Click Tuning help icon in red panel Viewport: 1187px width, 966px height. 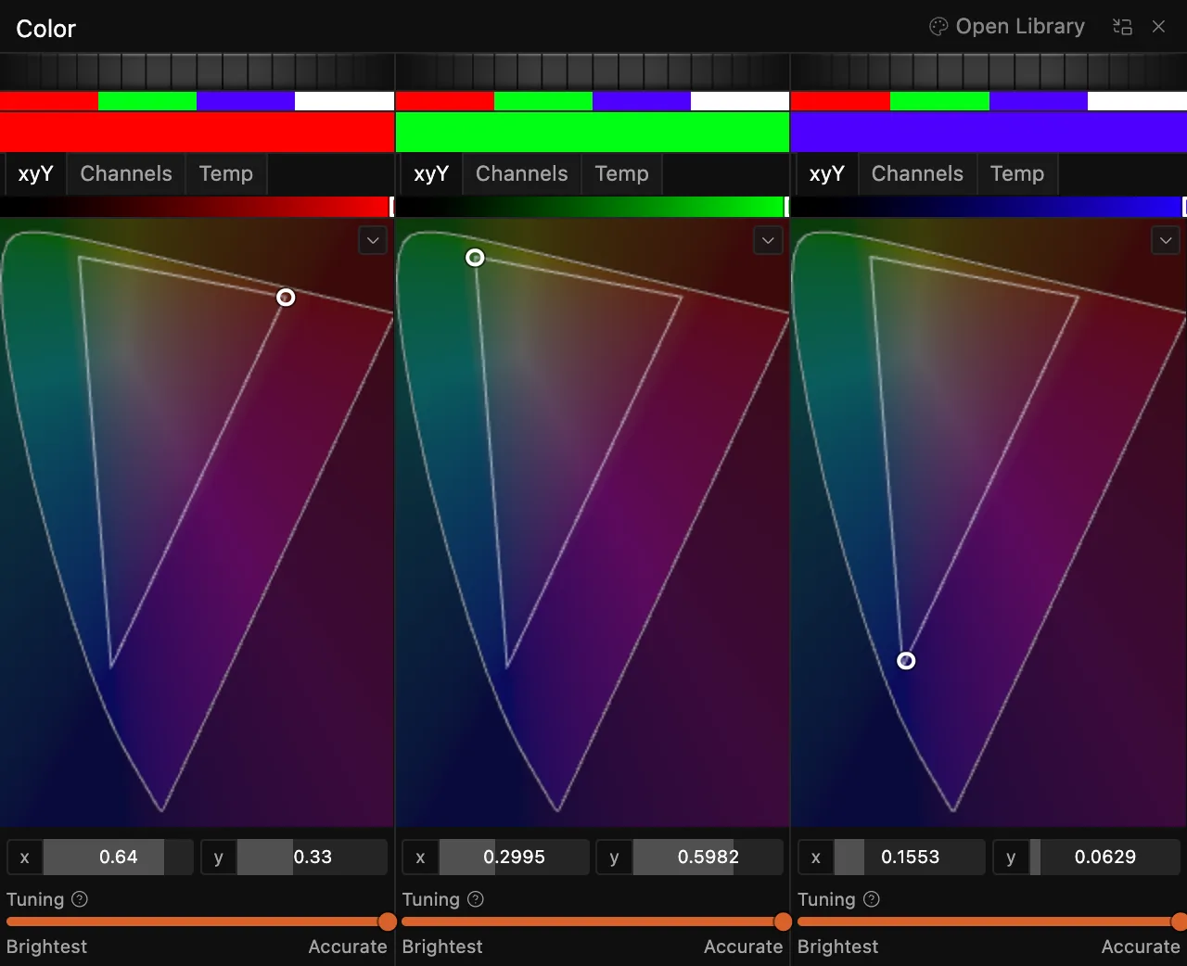tap(80, 899)
